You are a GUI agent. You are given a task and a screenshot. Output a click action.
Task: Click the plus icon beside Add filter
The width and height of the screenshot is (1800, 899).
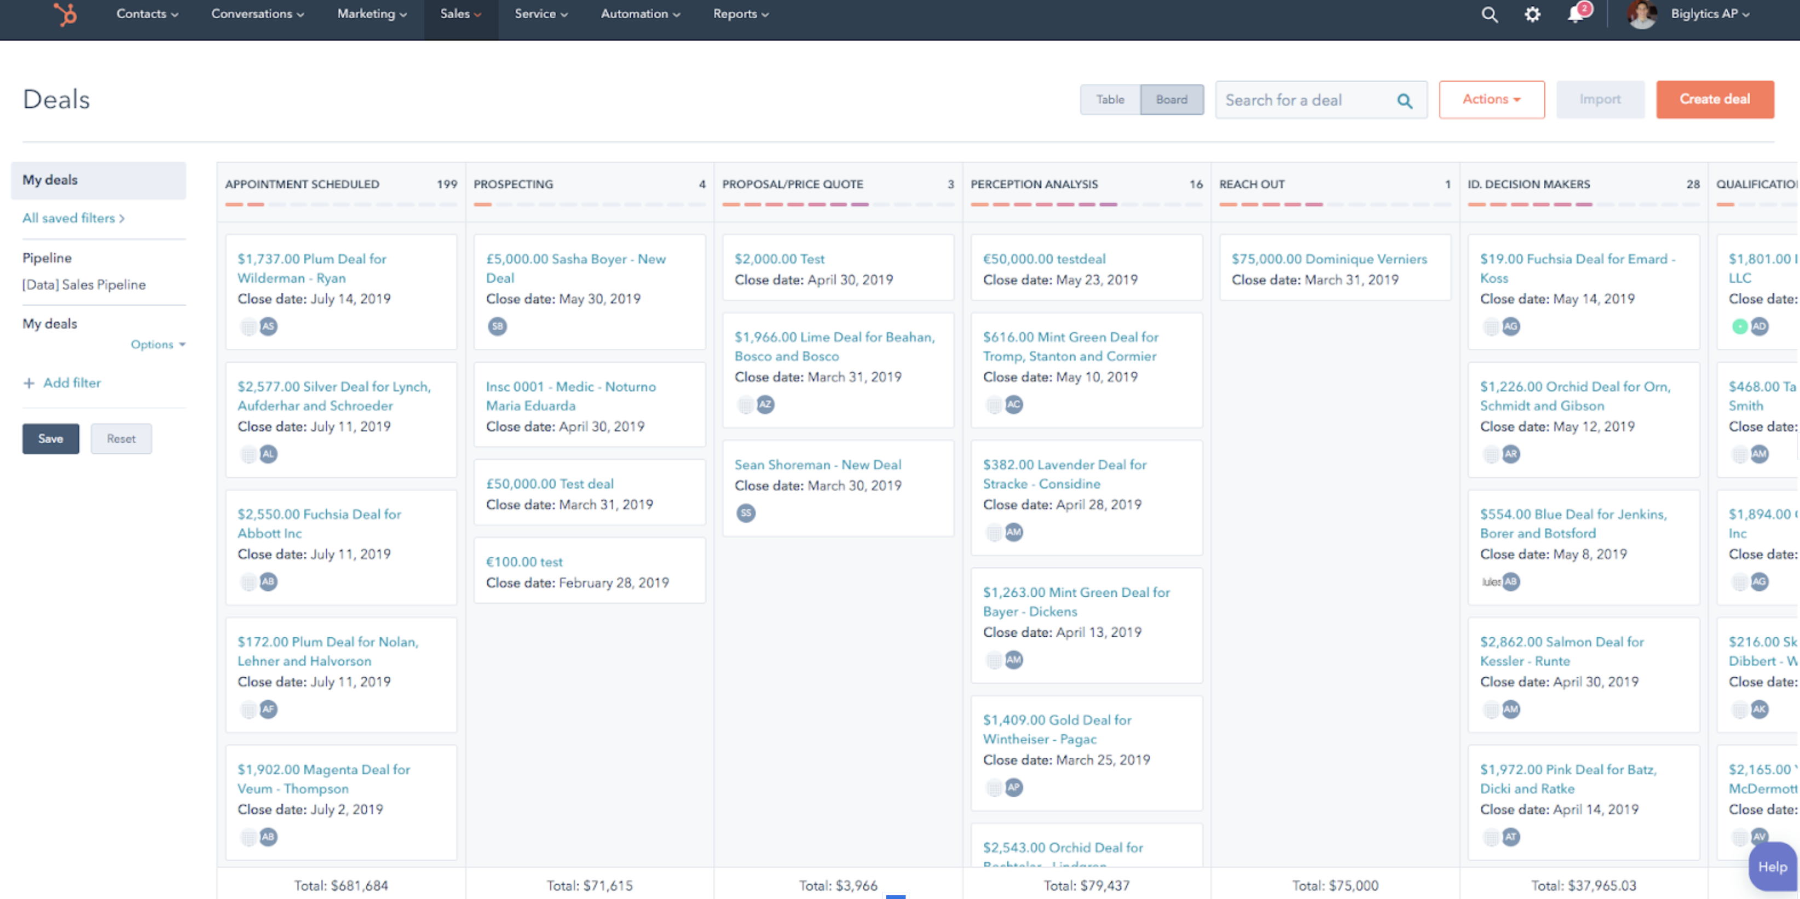click(x=28, y=383)
